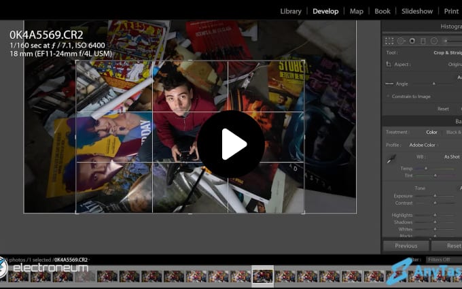Play the video with the center play button

coord(231,144)
